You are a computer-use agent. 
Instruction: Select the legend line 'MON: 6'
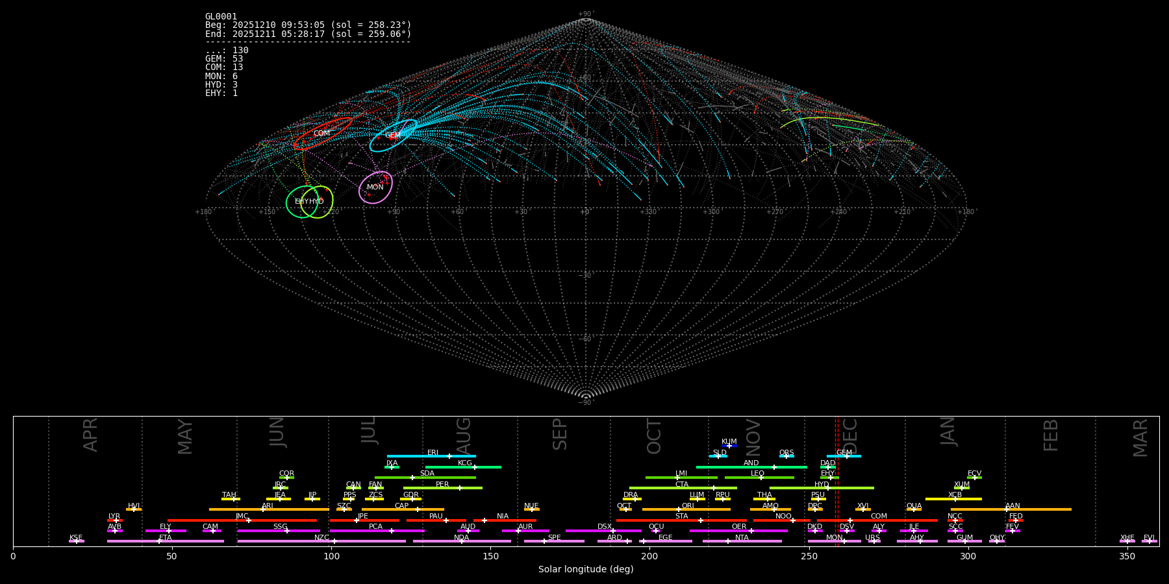(x=221, y=77)
